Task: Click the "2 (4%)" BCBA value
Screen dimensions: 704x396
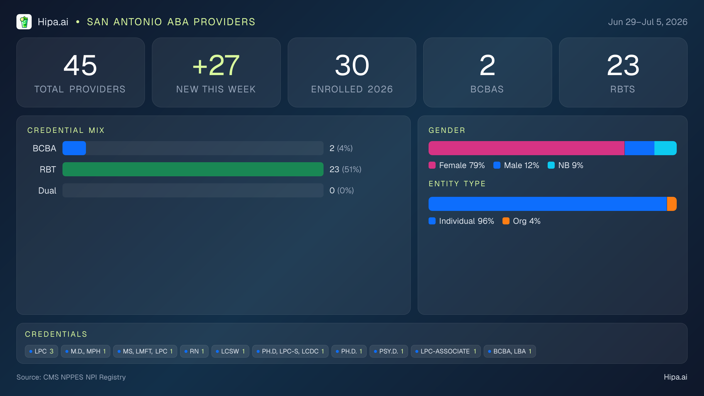Action: [341, 148]
